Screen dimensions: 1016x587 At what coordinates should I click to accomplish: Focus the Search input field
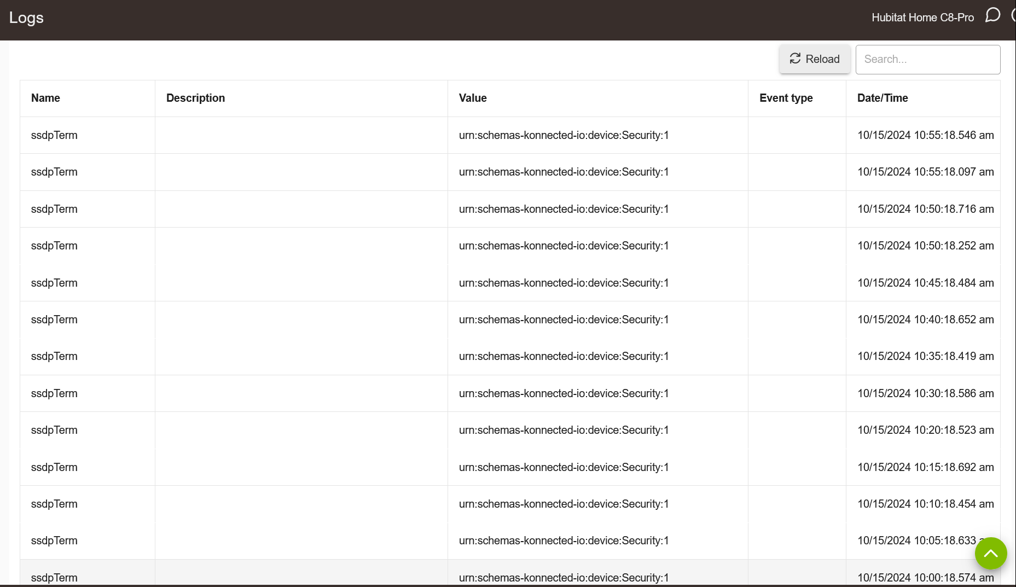pos(927,59)
